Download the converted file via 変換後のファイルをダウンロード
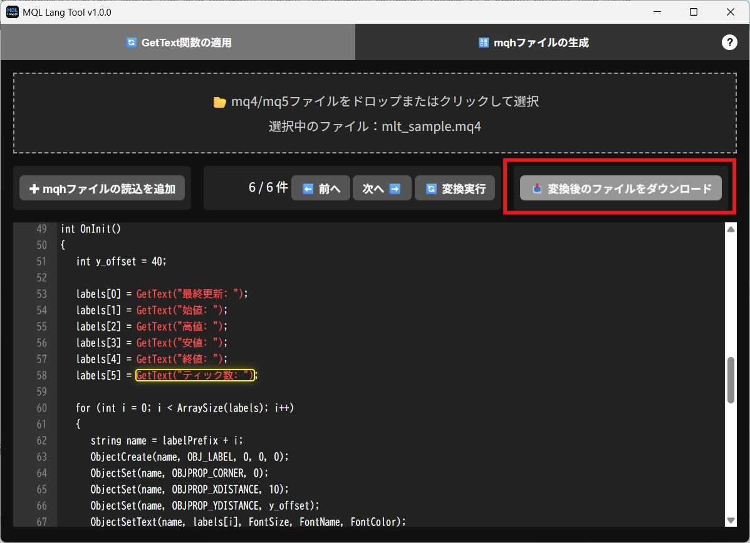Image resolution: width=750 pixels, height=543 pixels. pos(620,189)
